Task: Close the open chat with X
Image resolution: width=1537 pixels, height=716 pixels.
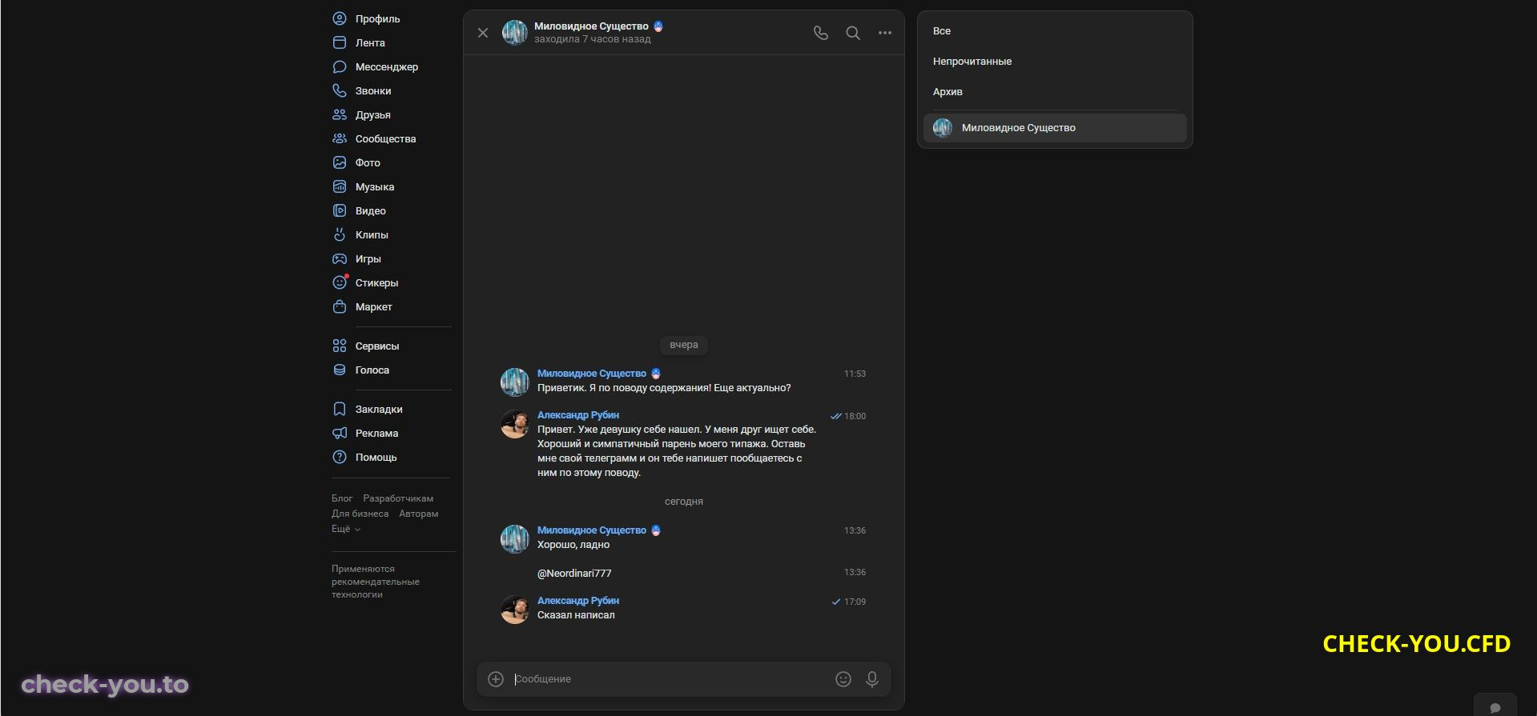Action: (x=483, y=33)
